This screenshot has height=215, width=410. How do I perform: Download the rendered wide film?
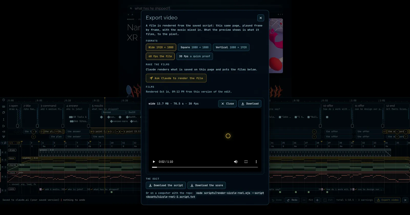tap(250, 104)
